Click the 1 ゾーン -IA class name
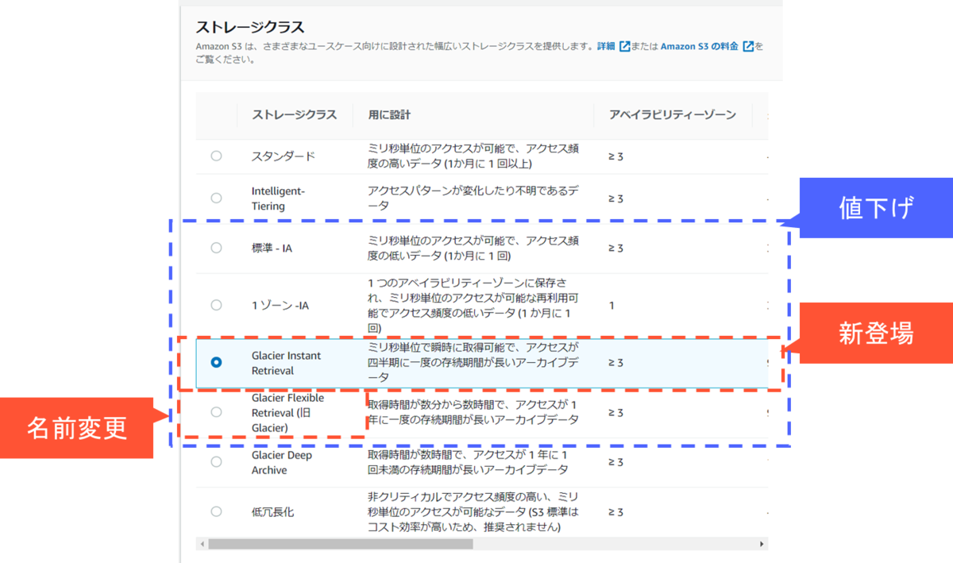This screenshot has height=563, width=953. [280, 305]
